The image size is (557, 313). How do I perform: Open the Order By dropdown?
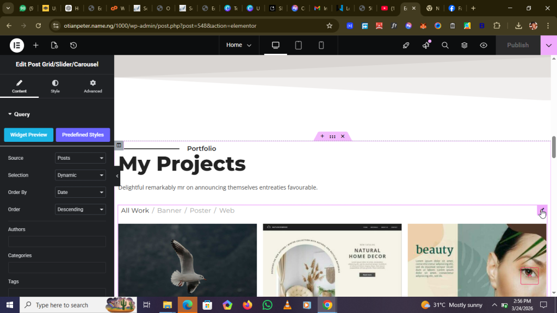(x=81, y=192)
